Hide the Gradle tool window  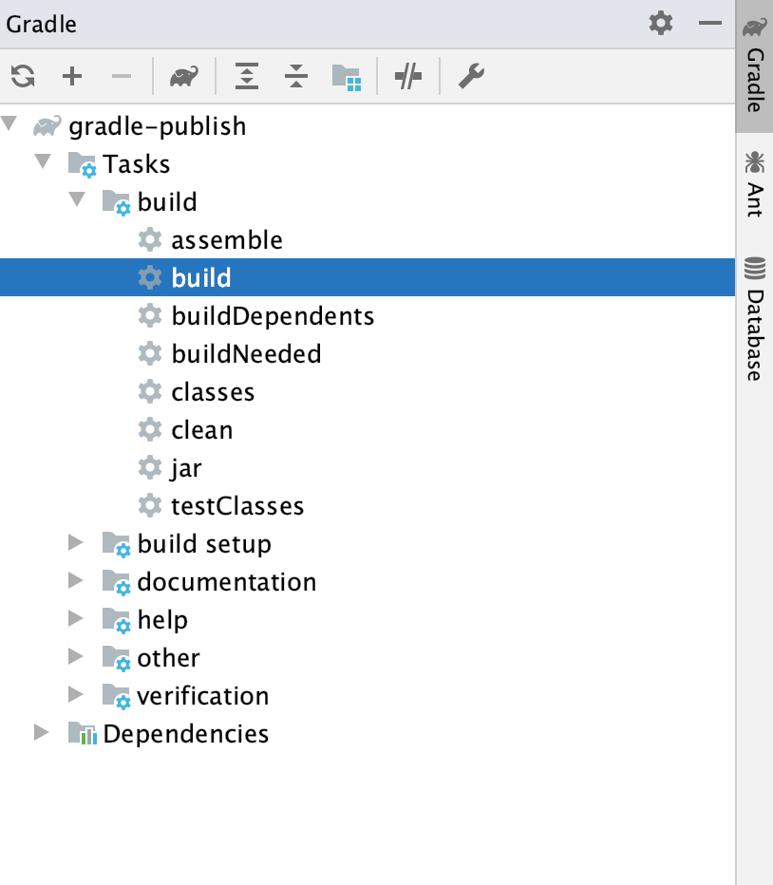(709, 23)
